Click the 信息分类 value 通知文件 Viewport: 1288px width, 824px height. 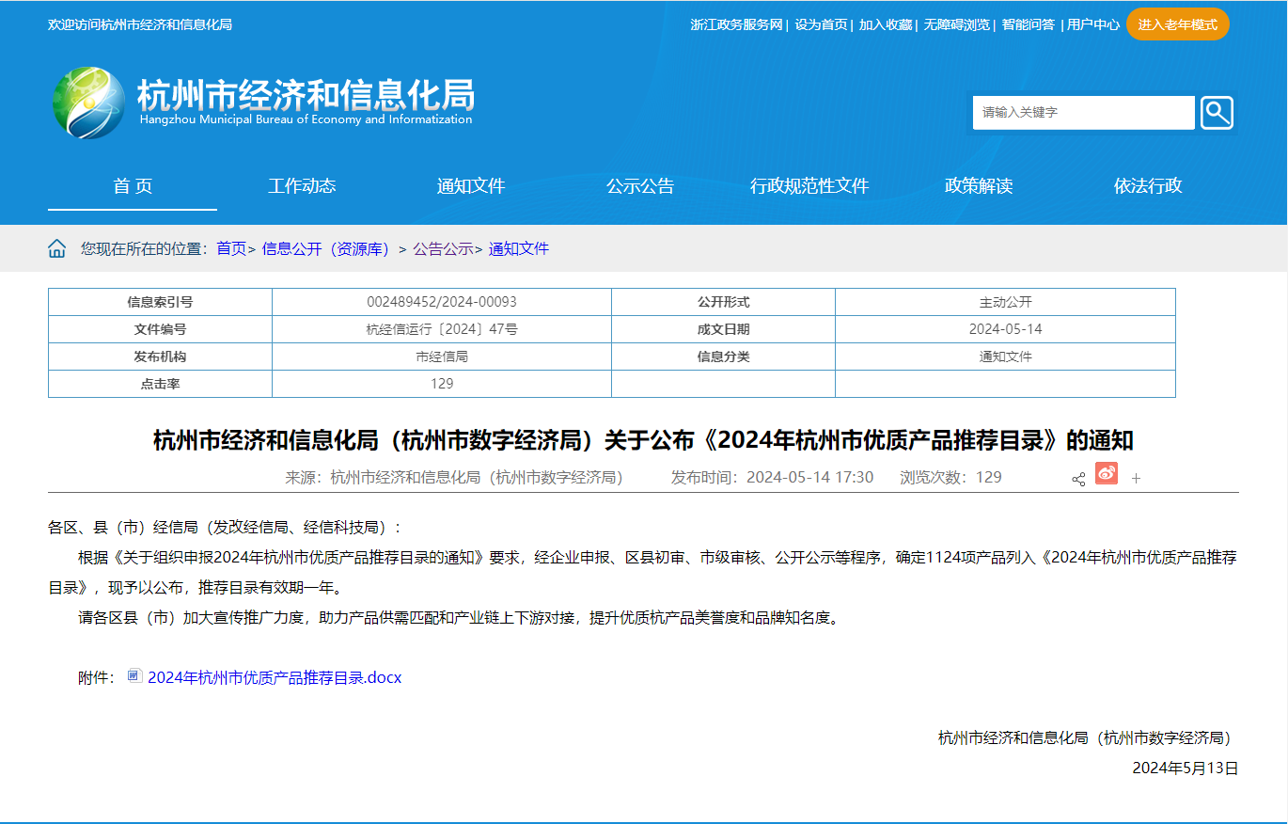point(1005,357)
